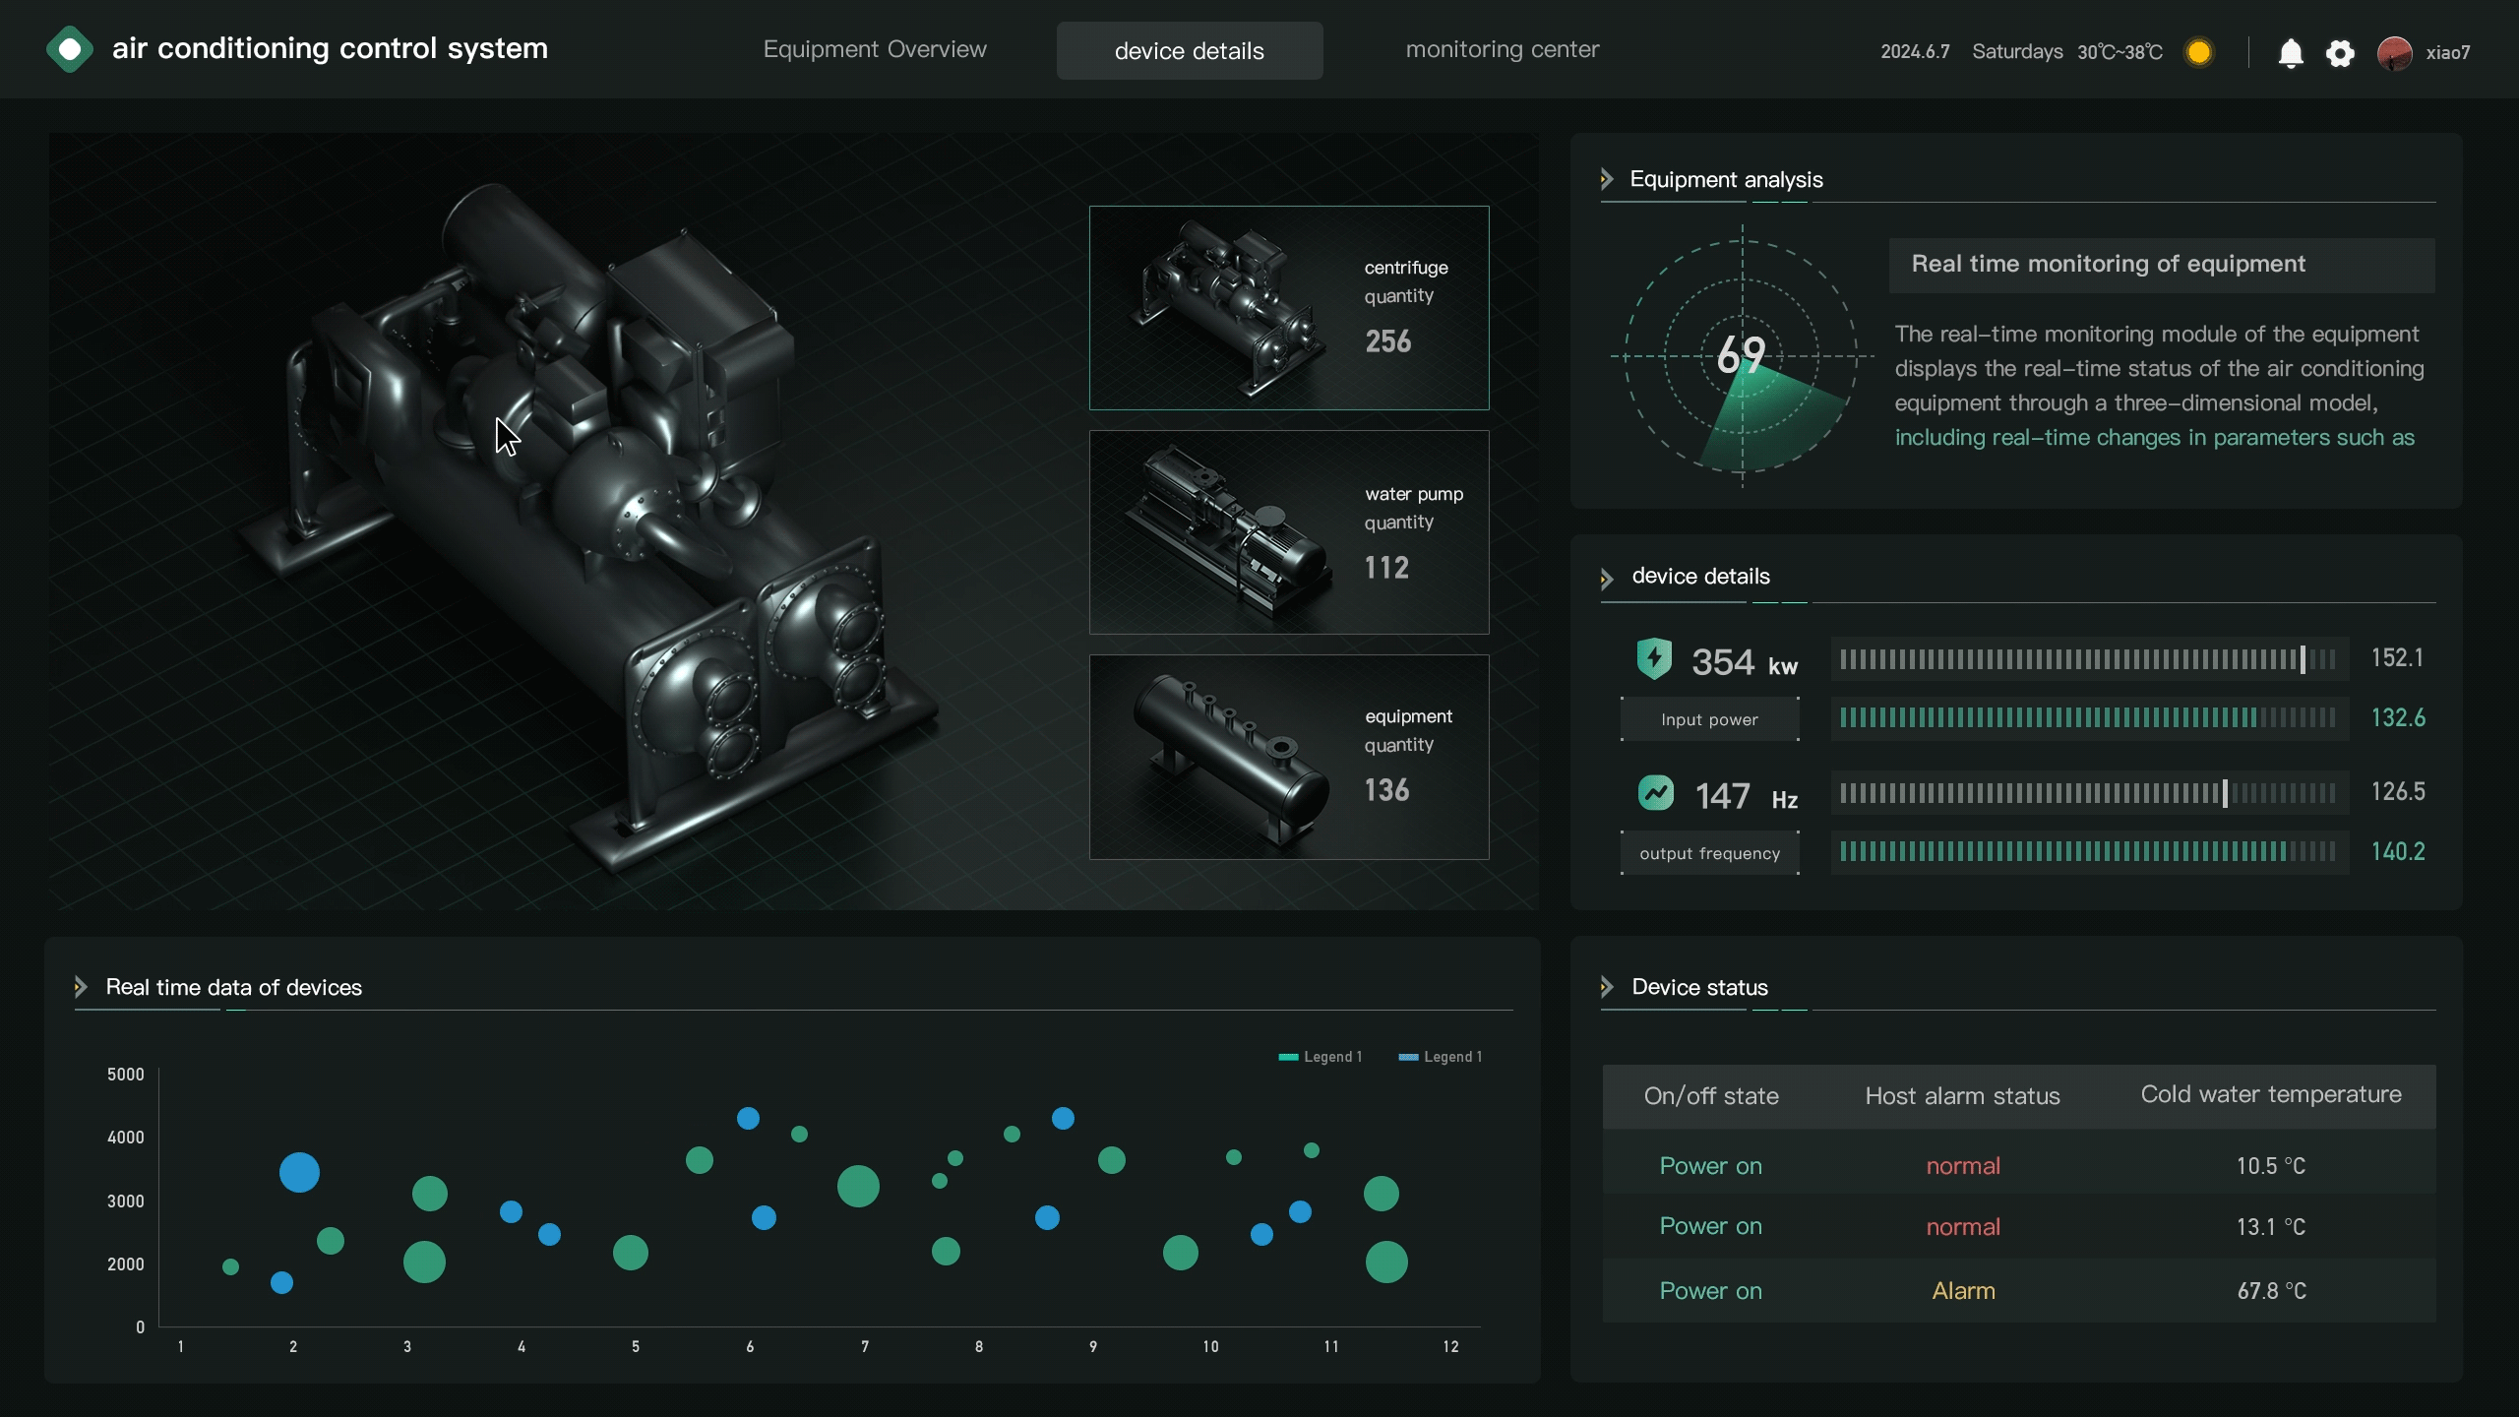This screenshot has height=1417, width=2519.
Task: Click the arrow beside Real time data of devices
Action: 81,987
